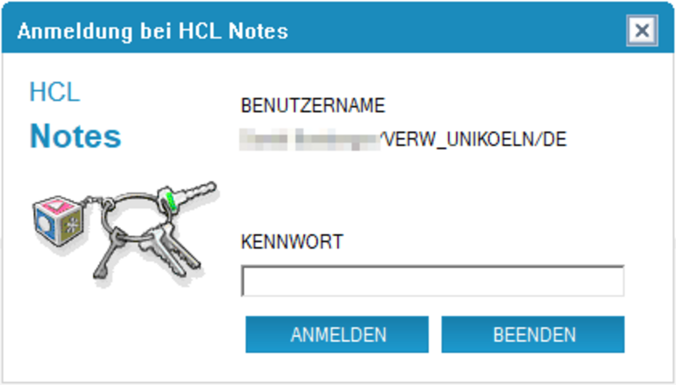Click the HCL logo text
Viewport: 676px width, 385px height.
coord(54,92)
